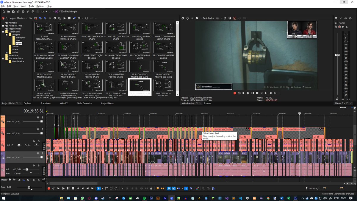Toggle Enable Snapping magnet in timeline toolbar

click(x=168, y=188)
